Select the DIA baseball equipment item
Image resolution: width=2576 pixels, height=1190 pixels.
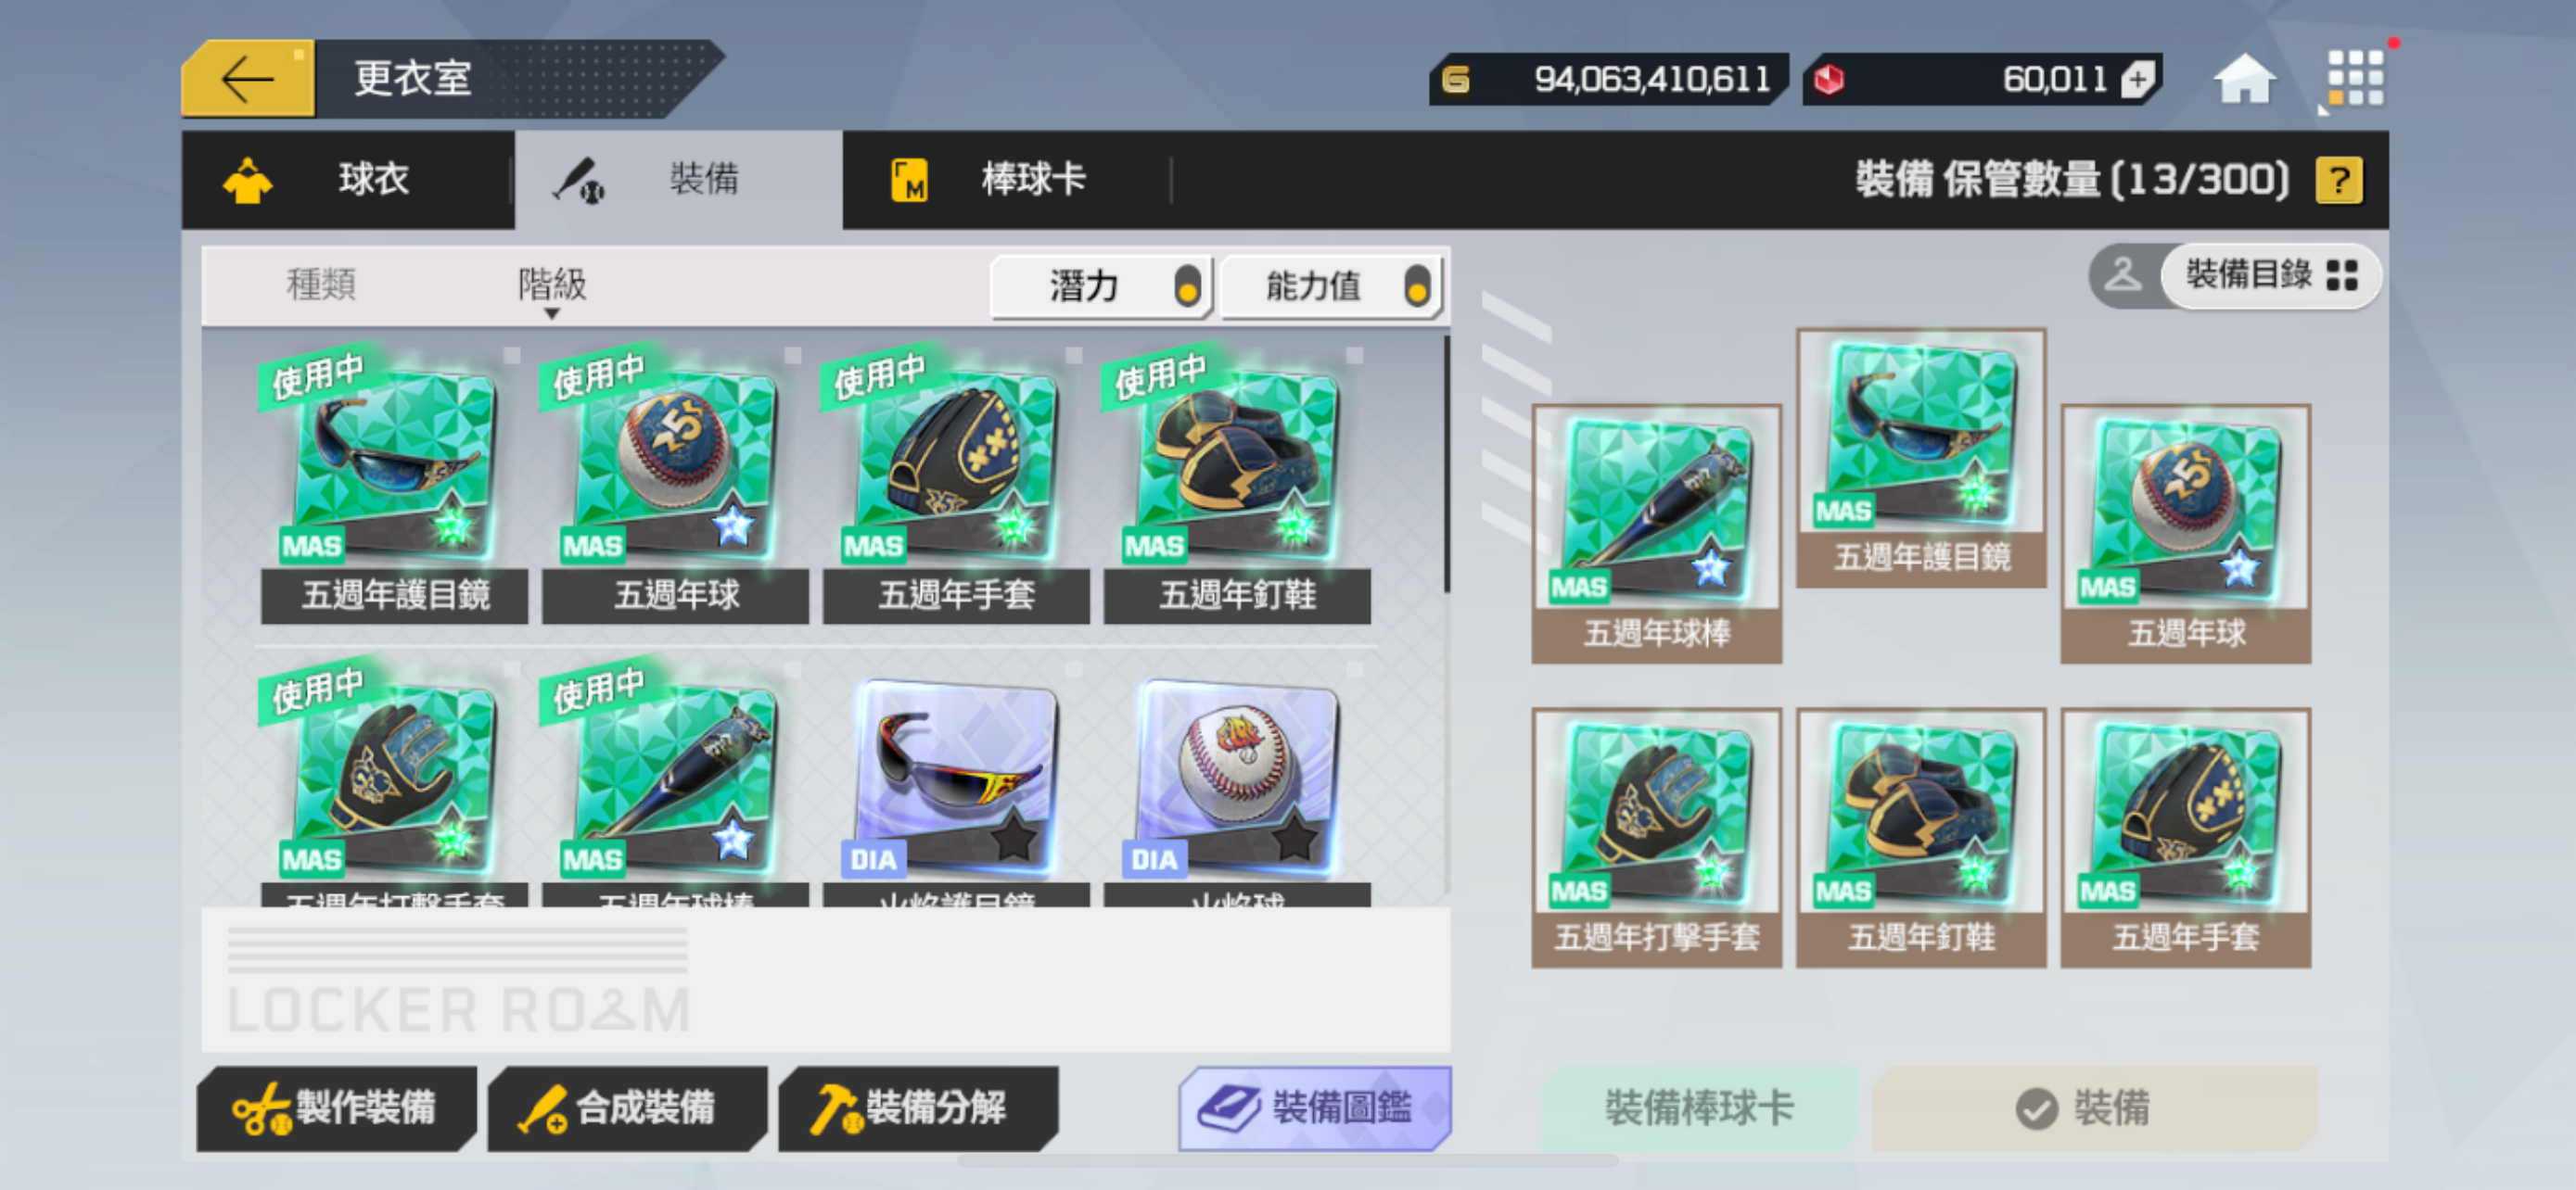1237,790
